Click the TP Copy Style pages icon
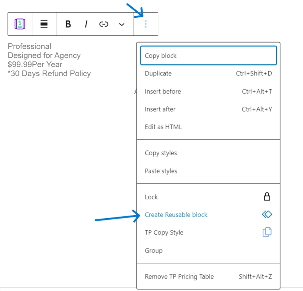This screenshot has height=291, width=303. click(x=267, y=233)
